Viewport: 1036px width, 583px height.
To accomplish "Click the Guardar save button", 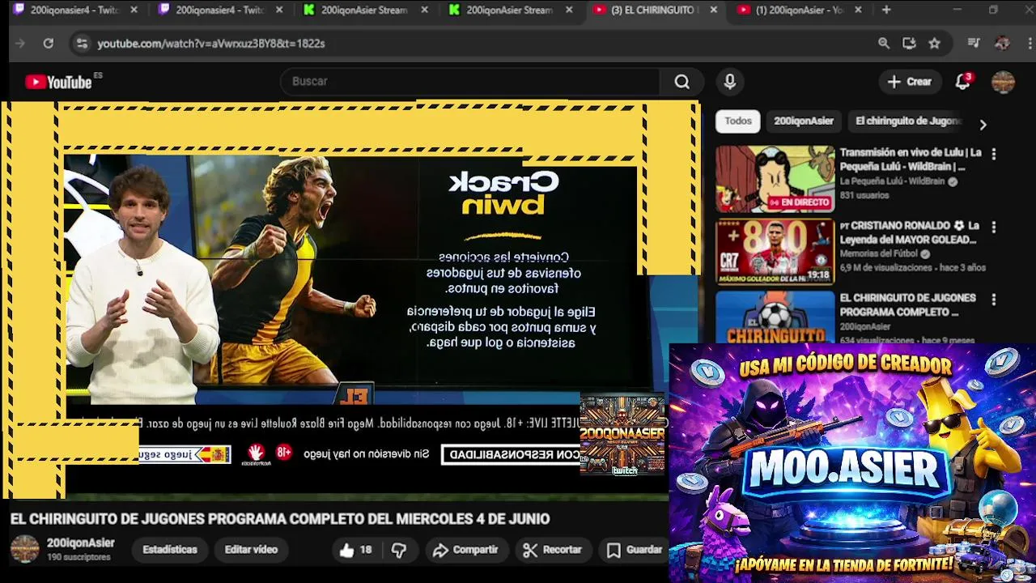I will pyautogui.click(x=635, y=551).
